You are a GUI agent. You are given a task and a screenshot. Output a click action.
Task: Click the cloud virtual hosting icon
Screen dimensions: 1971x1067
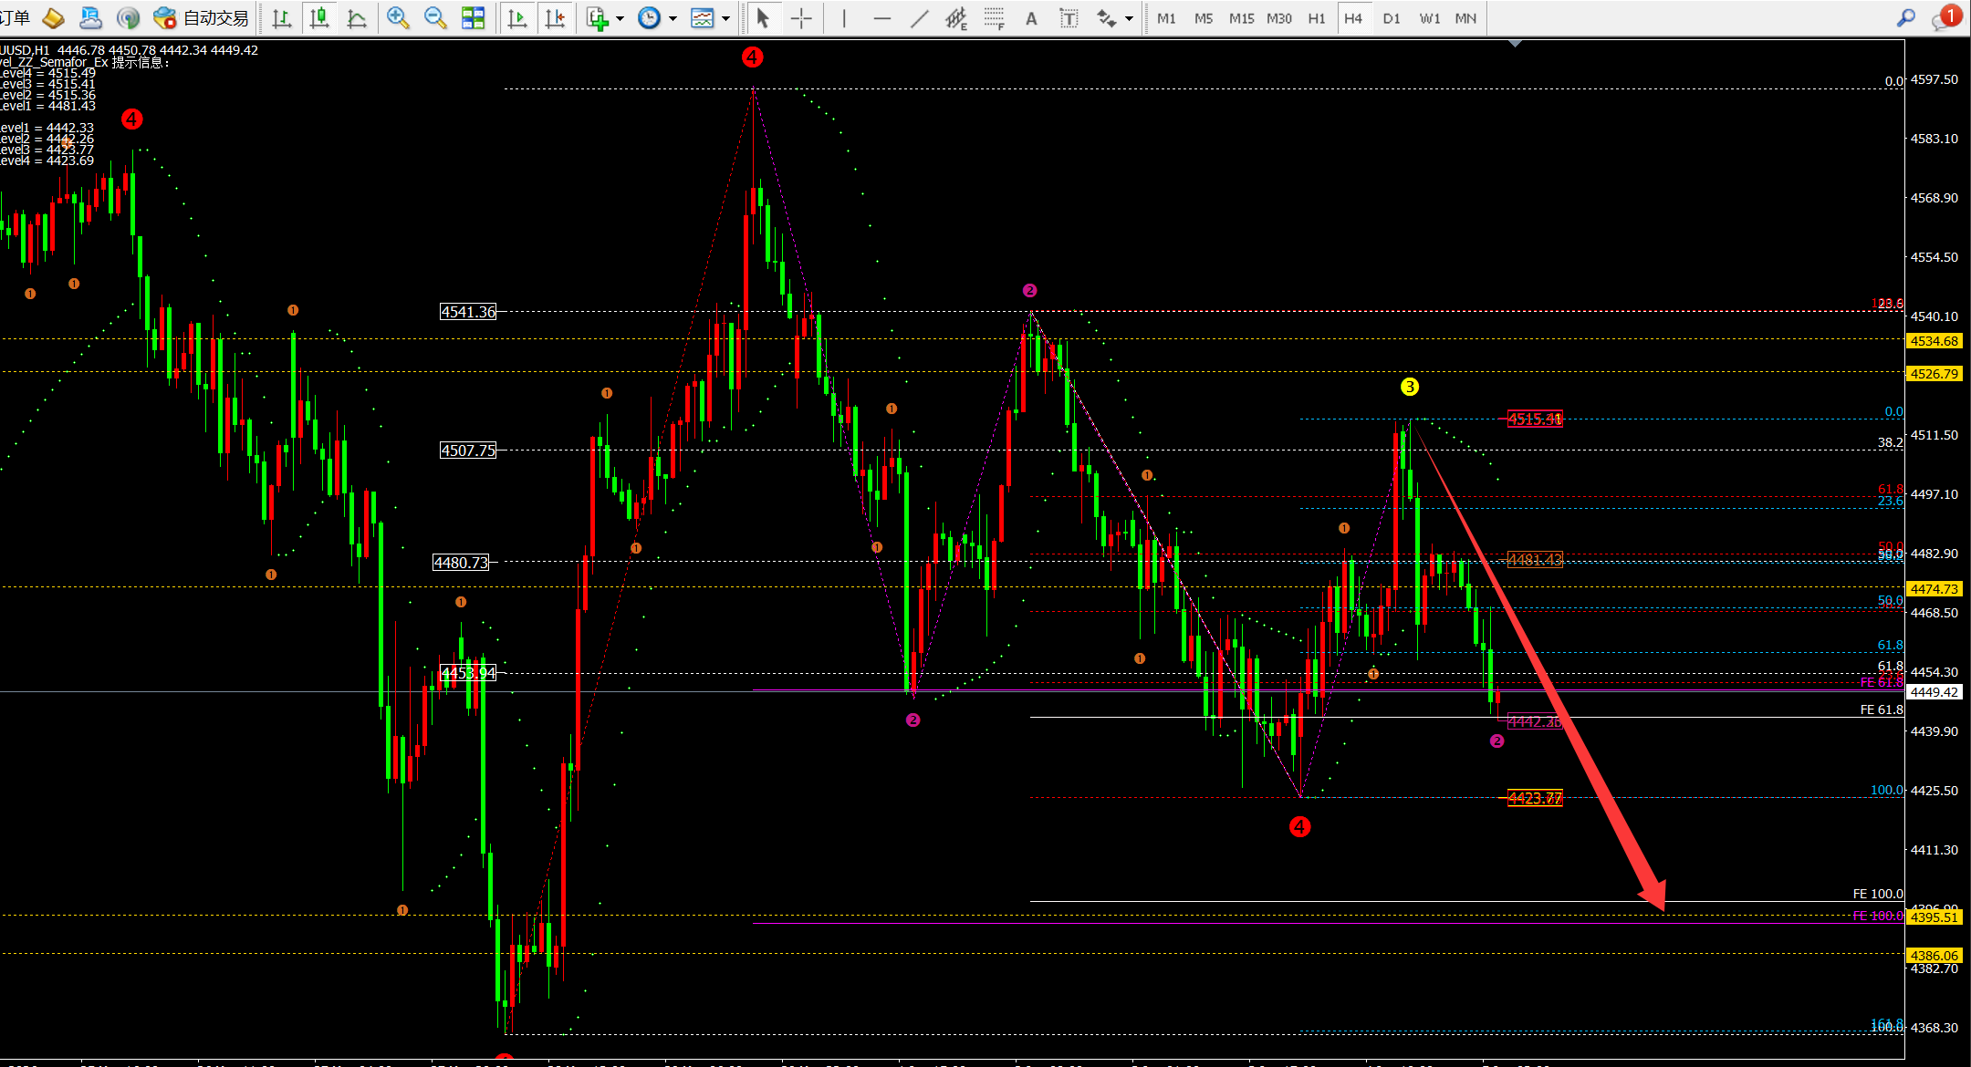pyautogui.click(x=91, y=18)
